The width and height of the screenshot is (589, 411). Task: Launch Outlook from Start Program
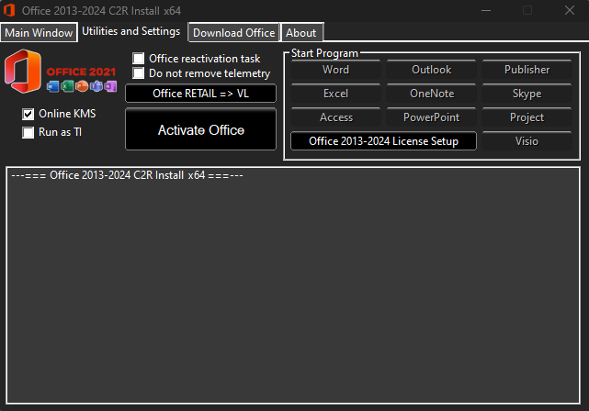431,70
